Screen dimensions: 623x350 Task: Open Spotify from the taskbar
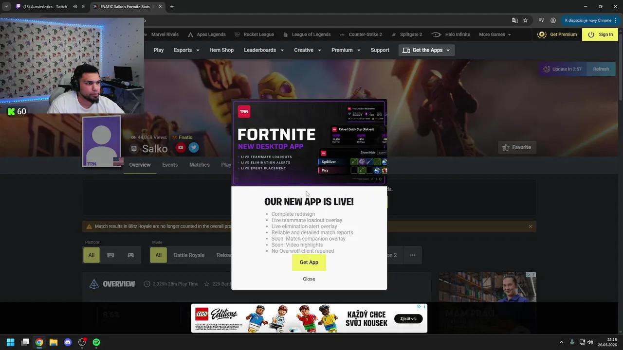tap(96, 342)
